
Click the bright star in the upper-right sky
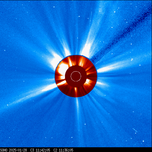[115, 12]
